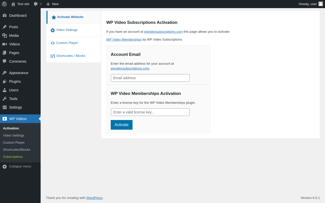Open Custom Player in sidebar submenu
Screen dimensions: 325x203
pos(20,143)
